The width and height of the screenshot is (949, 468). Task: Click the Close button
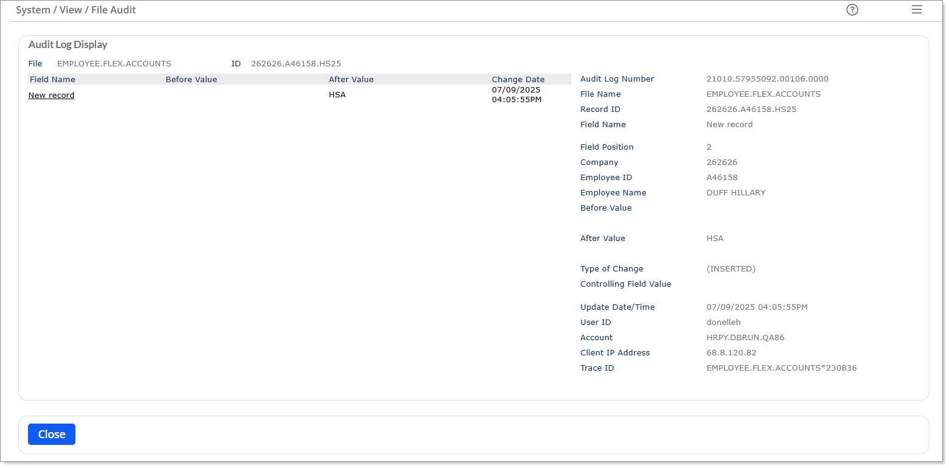52,434
